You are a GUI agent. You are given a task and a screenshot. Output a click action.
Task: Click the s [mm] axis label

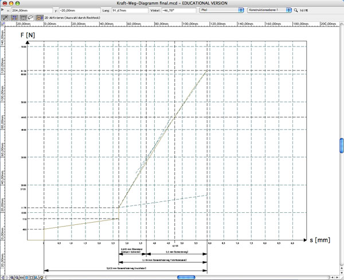tap(320, 240)
